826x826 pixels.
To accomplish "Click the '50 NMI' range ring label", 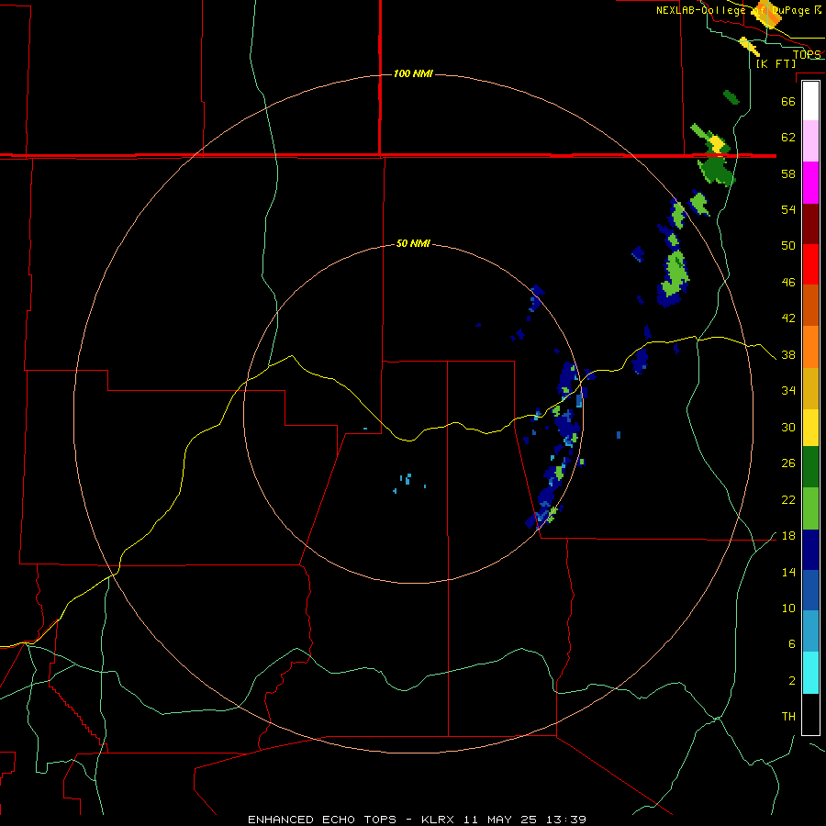I will pos(413,243).
